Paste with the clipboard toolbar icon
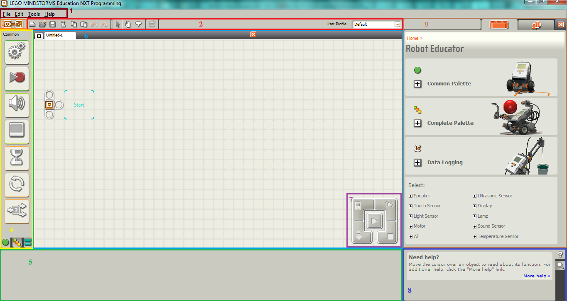This screenshot has height=301, width=567. [x=83, y=24]
